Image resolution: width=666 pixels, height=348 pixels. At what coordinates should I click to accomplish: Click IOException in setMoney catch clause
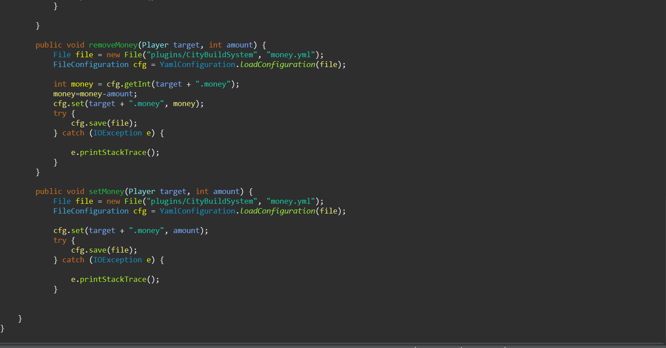[118, 260]
